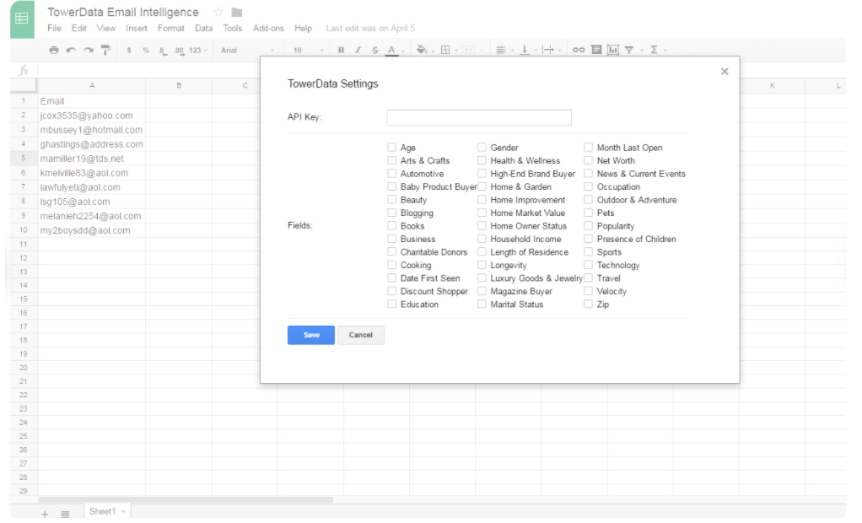
Task: Insert a link using the link icon
Action: (x=579, y=50)
